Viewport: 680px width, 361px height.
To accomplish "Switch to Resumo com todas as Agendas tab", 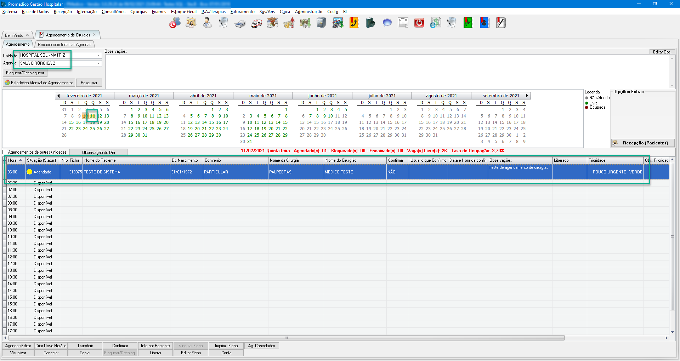I will coord(64,45).
